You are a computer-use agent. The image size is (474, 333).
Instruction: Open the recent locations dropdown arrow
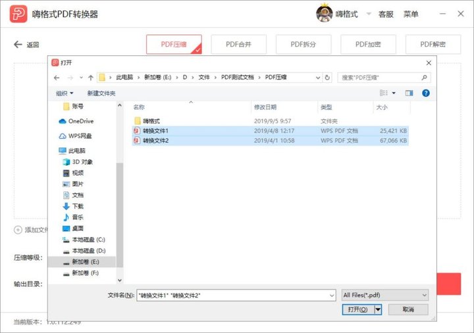point(81,78)
